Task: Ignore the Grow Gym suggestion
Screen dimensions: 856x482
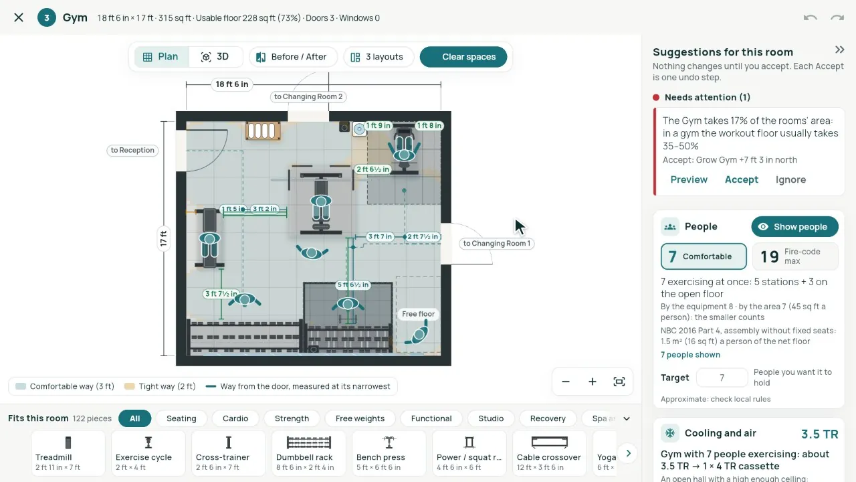Action: point(790,179)
